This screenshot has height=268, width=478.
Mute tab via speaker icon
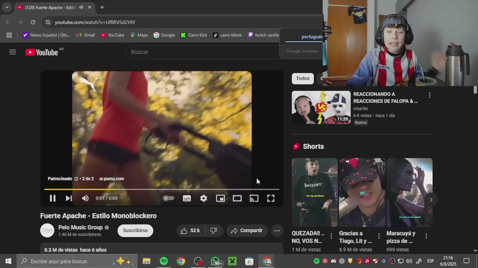[81, 7]
